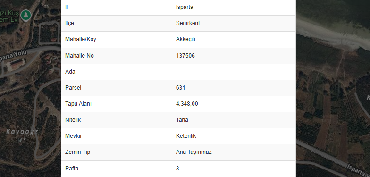Screen dimensions: 370x177
Task: Click the İlçe row label
Action: click(x=69, y=23)
